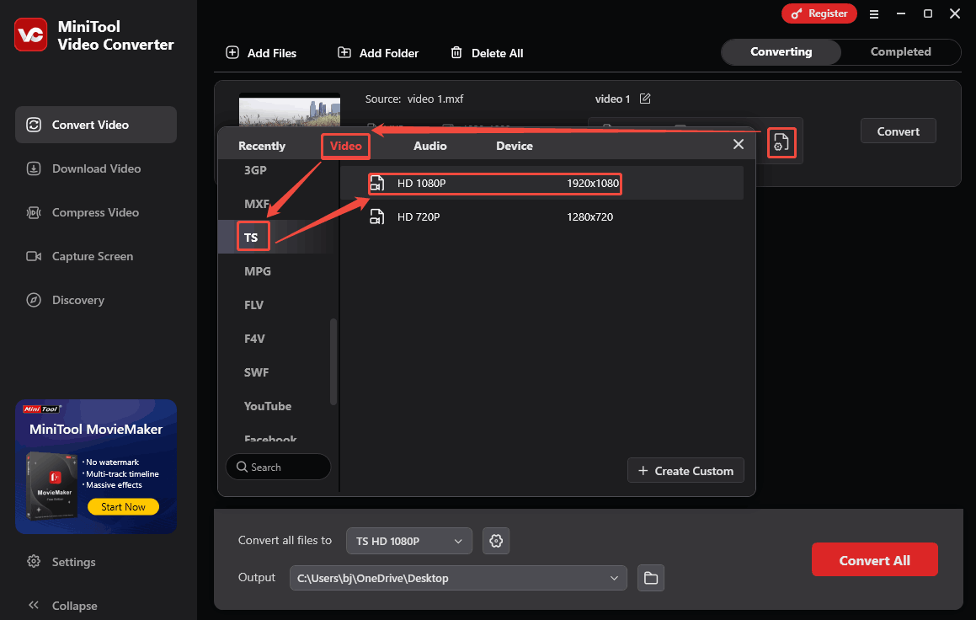Choose SWF format in the list
This screenshot has width=976, height=620.
(x=256, y=372)
